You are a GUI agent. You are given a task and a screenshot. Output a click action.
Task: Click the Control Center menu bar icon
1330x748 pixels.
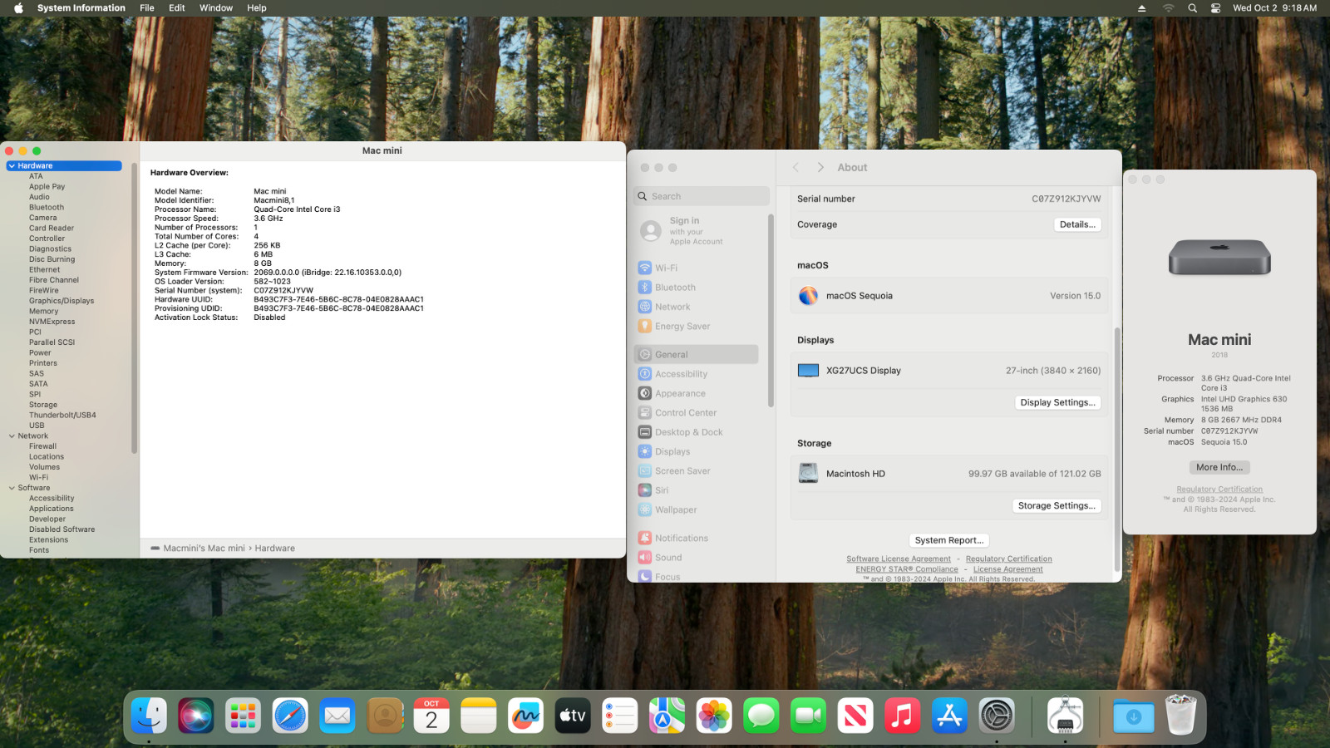pos(1215,8)
